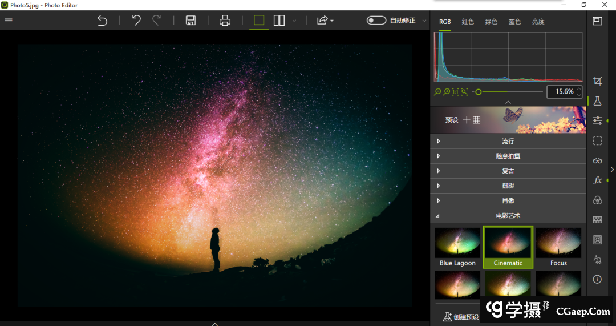Click the zoom level slider handle
Screen dimensions: 616x326
pos(478,92)
